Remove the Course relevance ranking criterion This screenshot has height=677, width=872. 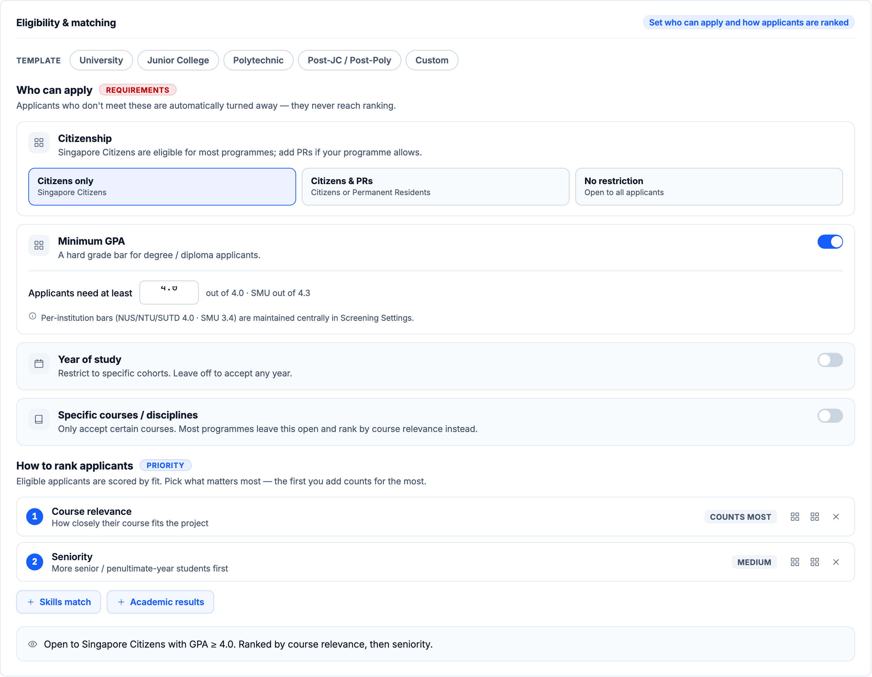[837, 517]
